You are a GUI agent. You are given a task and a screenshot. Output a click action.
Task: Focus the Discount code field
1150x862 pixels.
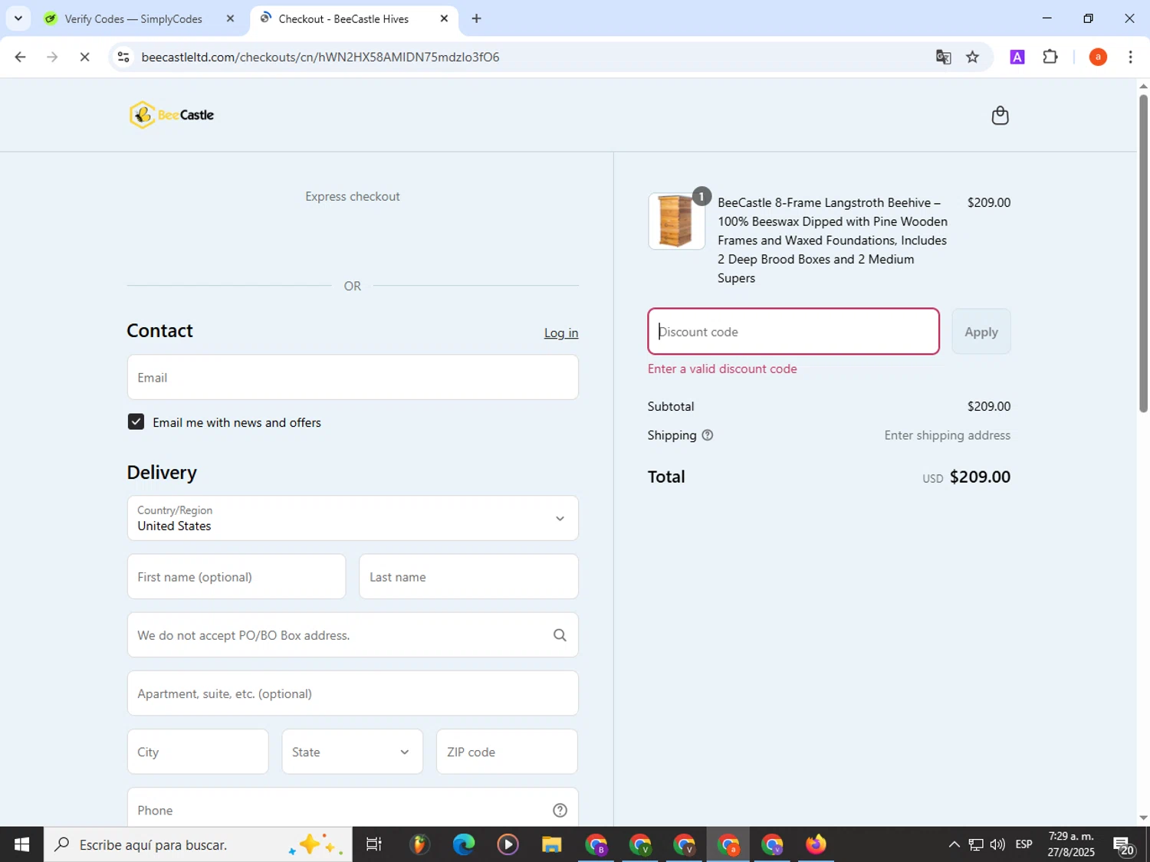click(793, 332)
